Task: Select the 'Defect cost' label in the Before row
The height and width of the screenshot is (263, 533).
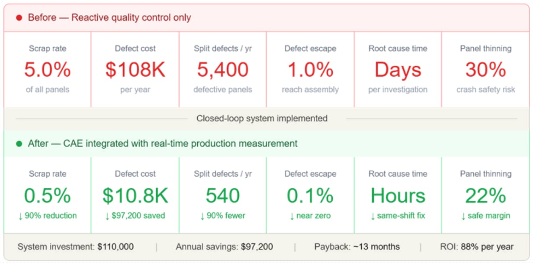Action: click(x=135, y=48)
